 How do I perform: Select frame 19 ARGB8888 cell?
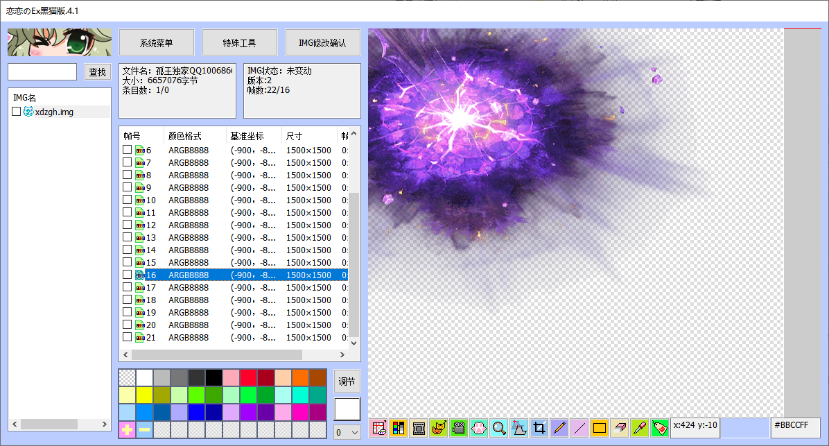point(189,312)
